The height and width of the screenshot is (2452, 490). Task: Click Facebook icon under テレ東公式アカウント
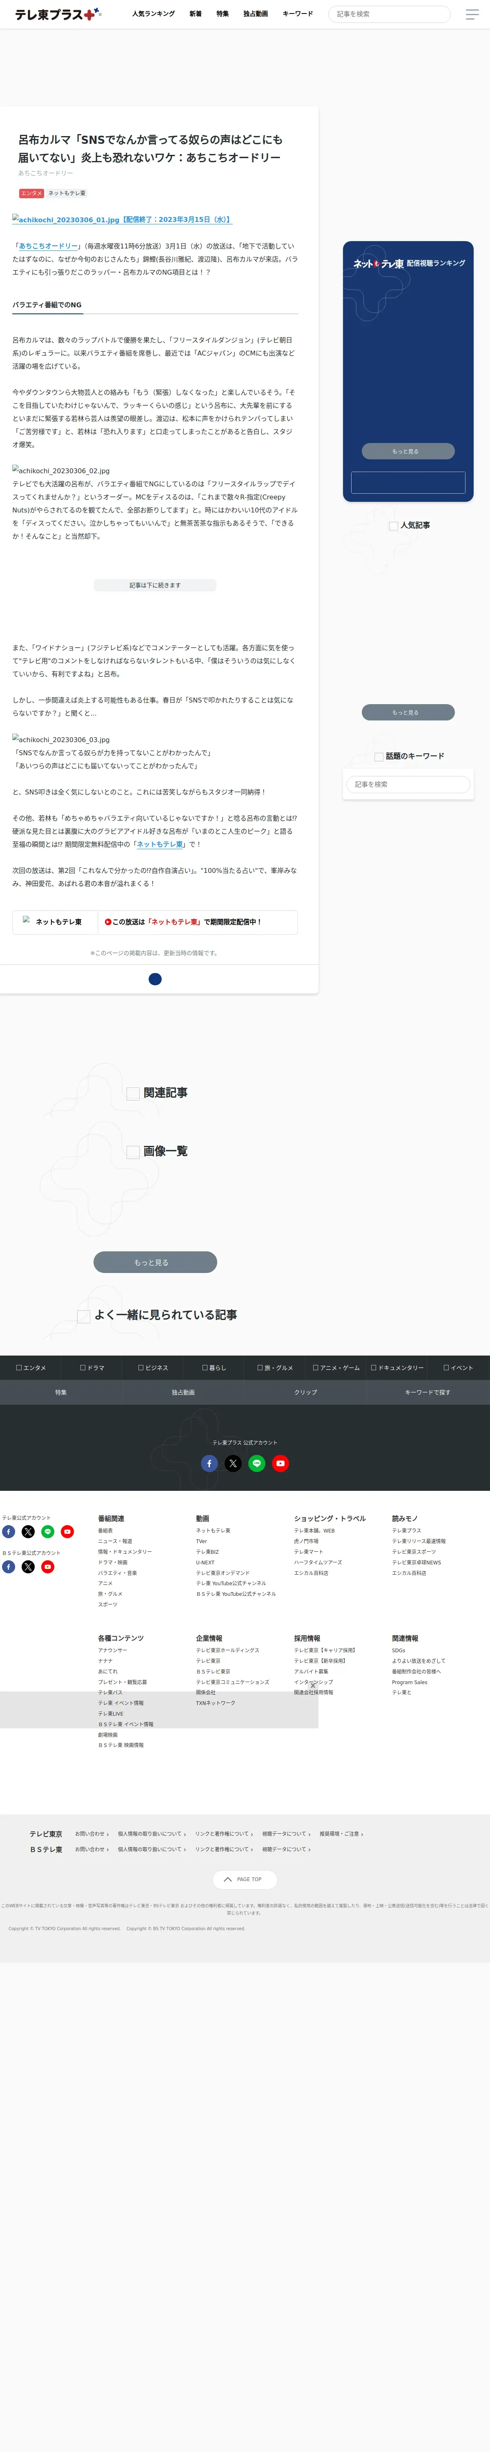click(9, 1532)
